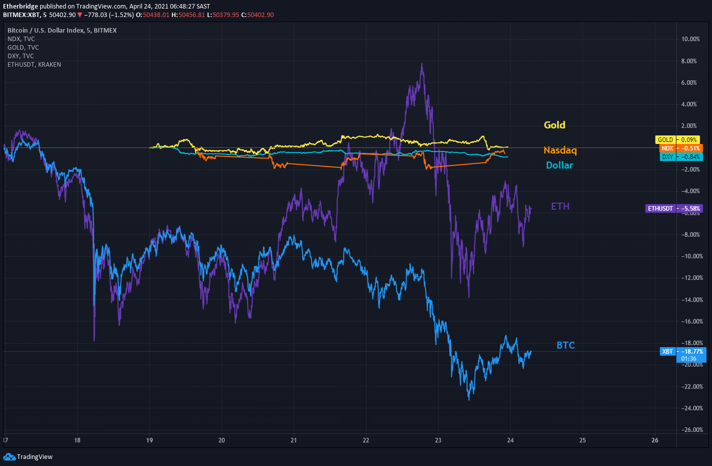This screenshot has width=712, height=466.
Task: Click the −24.00% price axis label
Action: point(692,408)
